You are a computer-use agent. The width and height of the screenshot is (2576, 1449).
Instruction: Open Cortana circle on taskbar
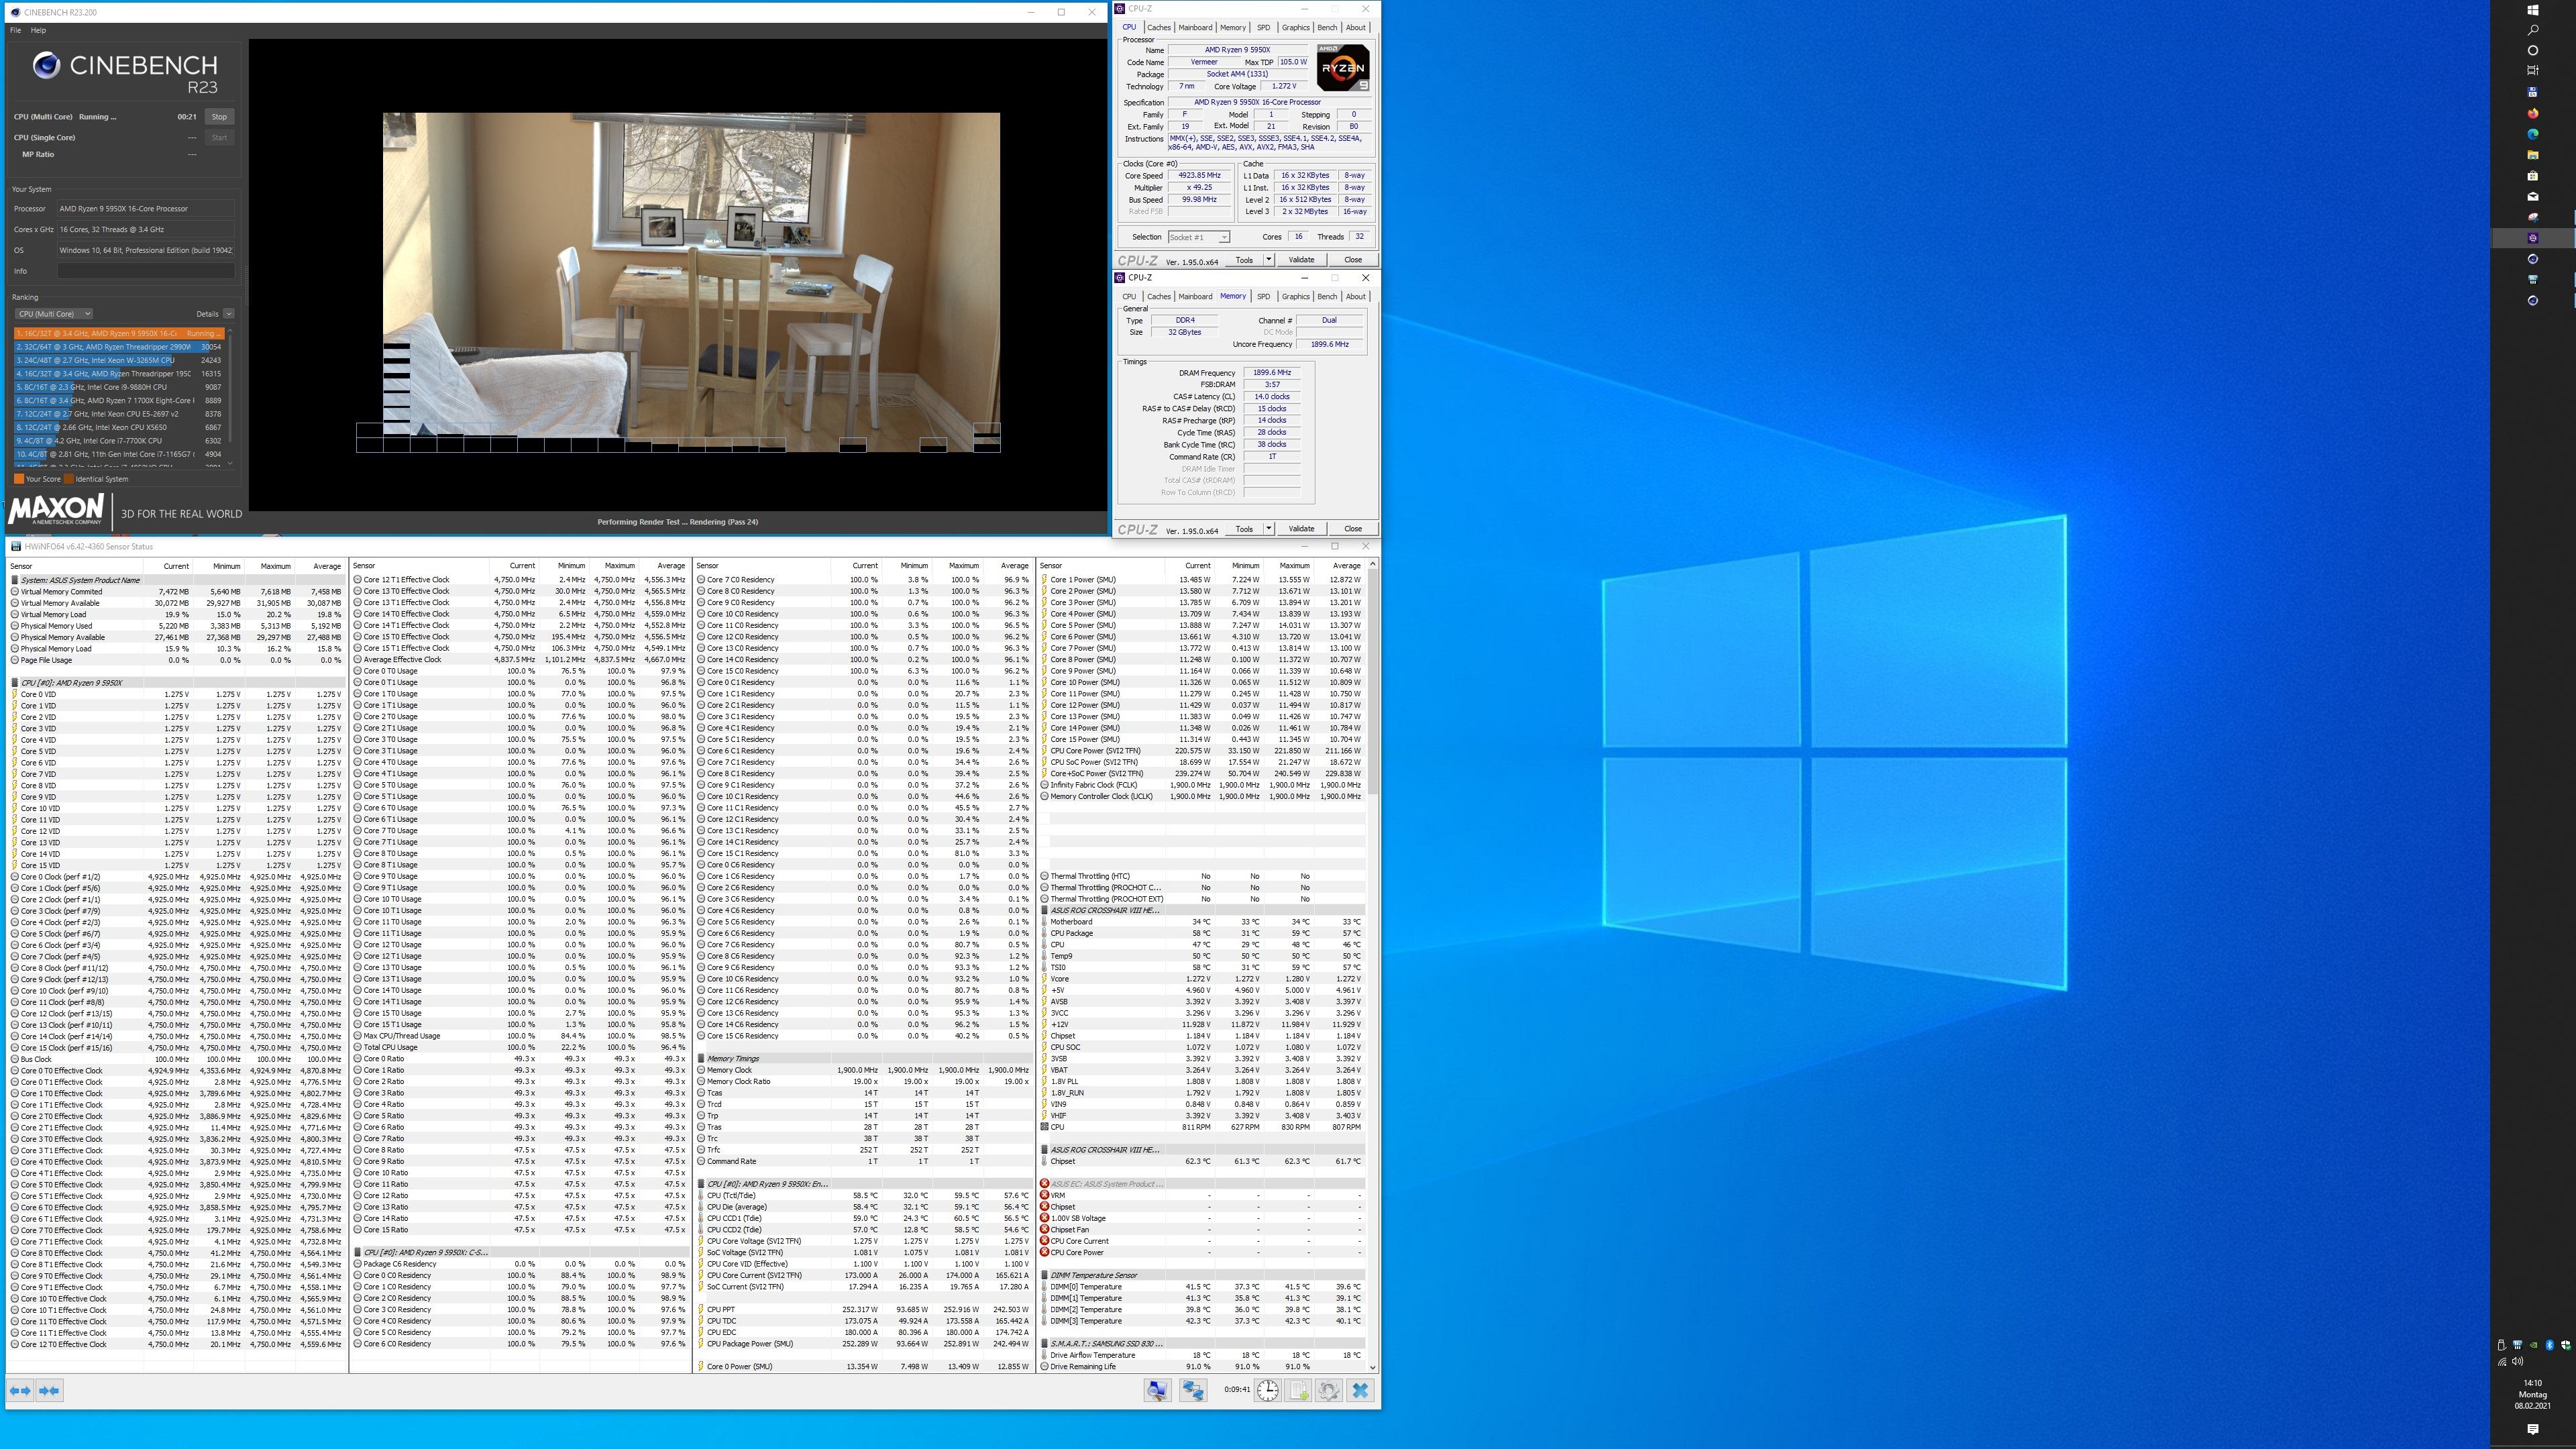tap(2533, 50)
